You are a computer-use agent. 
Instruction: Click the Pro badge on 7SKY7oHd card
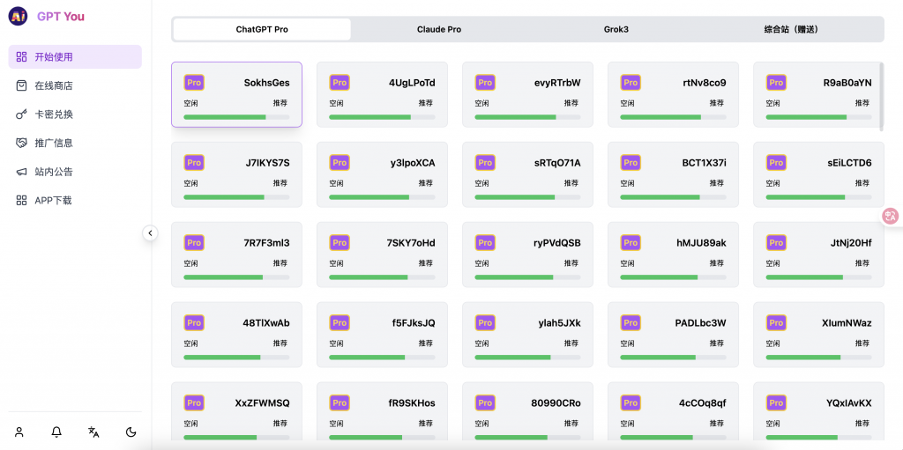click(340, 243)
